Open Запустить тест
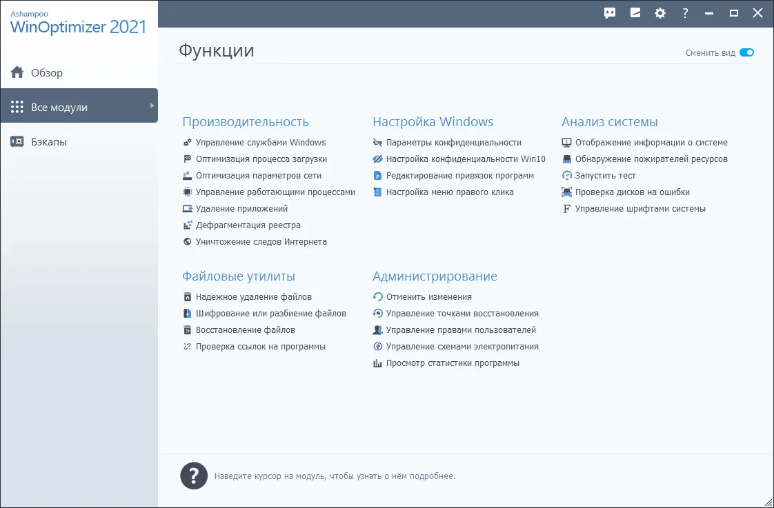This screenshot has width=774, height=508. (605, 176)
